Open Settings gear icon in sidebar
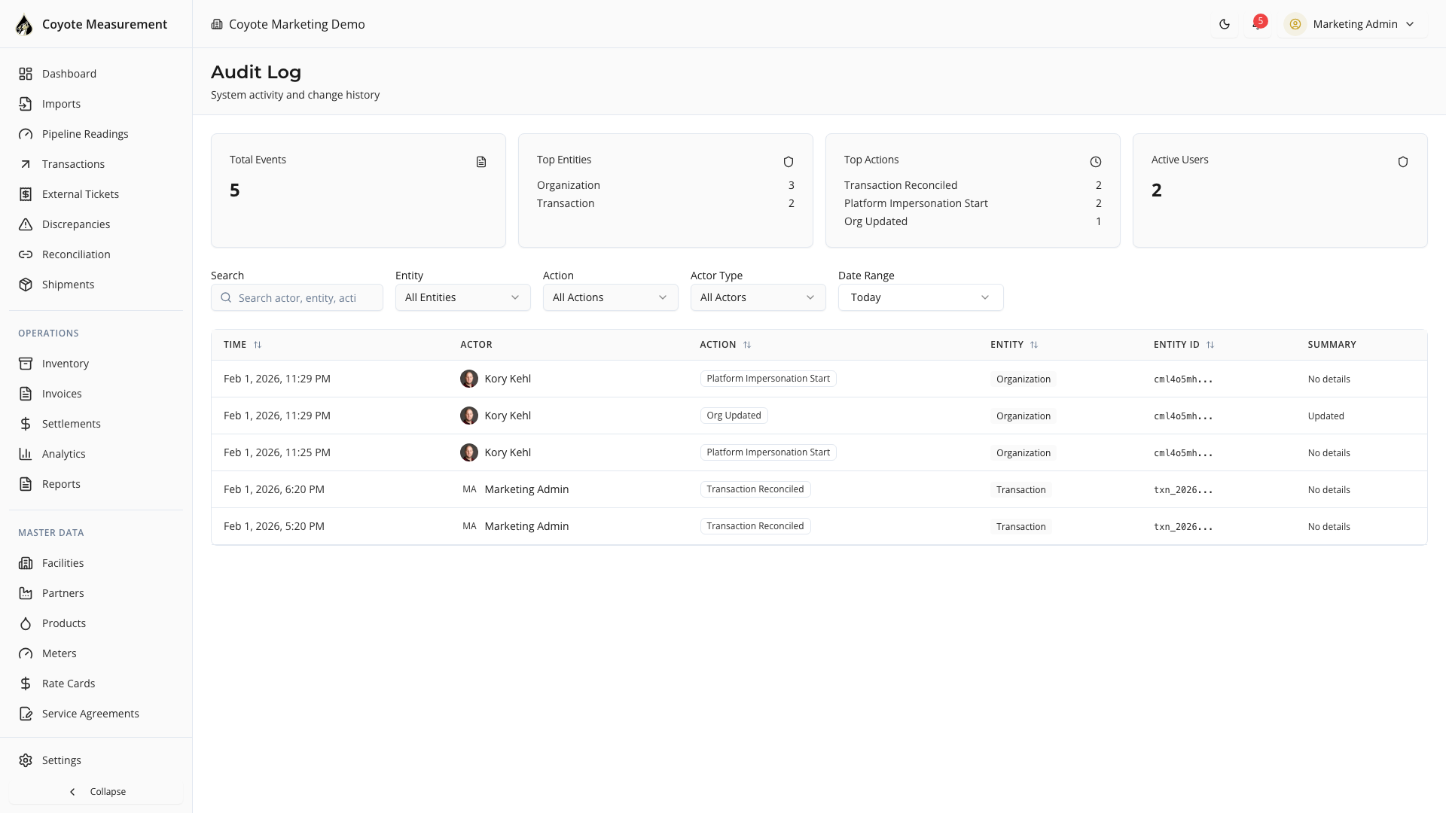 coord(26,760)
